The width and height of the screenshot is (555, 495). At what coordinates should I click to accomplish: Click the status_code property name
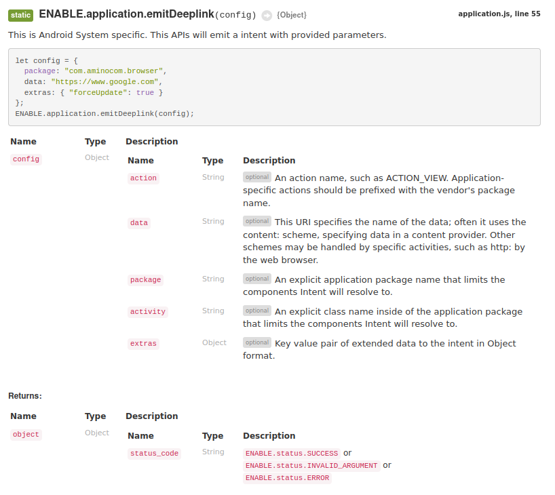click(154, 454)
